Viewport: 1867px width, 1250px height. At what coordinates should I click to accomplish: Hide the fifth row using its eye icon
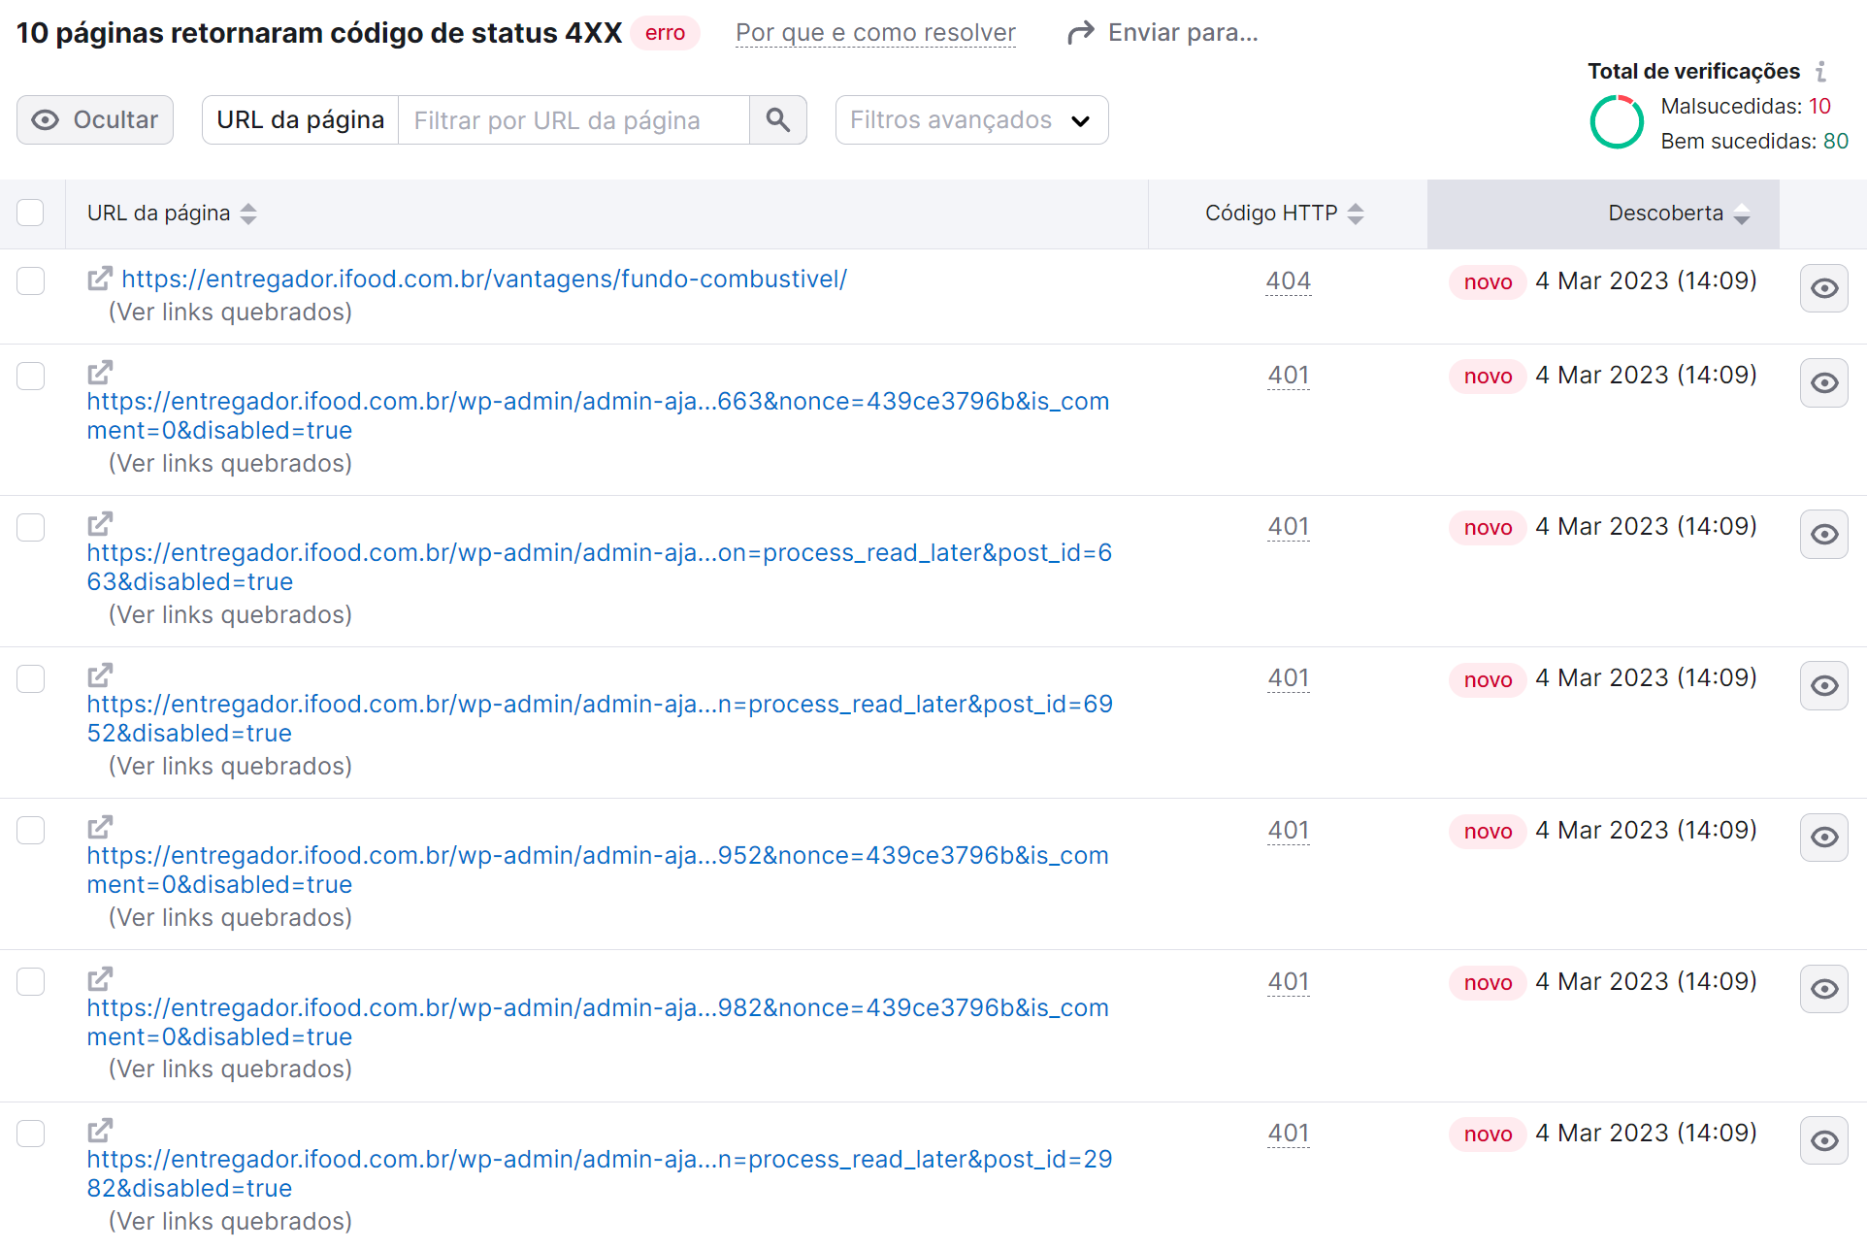click(1823, 837)
